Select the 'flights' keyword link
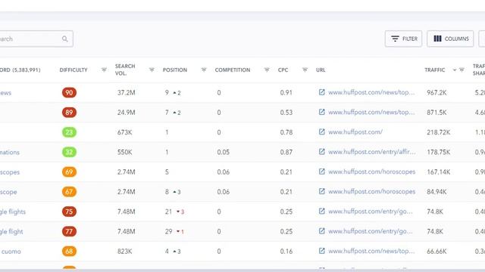 click(x=13, y=212)
